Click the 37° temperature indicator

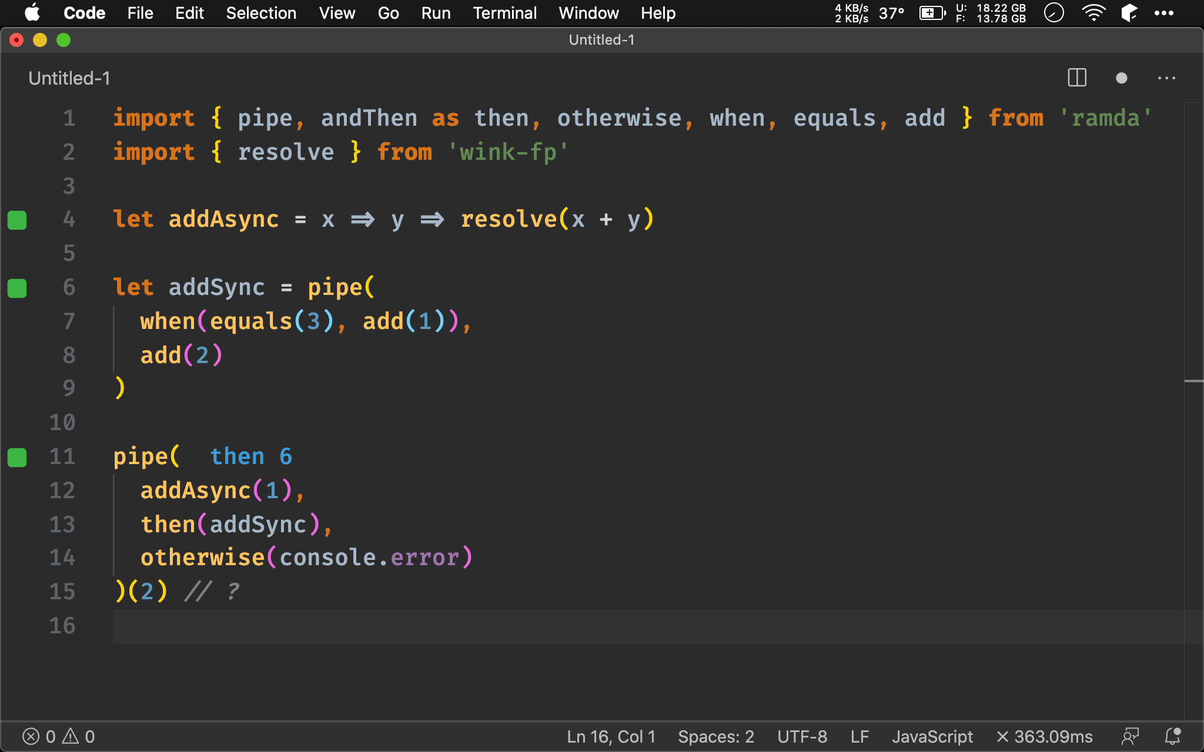click(x=891, y=13)
